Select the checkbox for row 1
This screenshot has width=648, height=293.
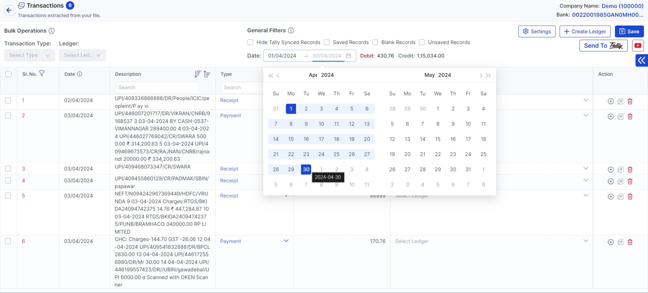pos(8,100)
